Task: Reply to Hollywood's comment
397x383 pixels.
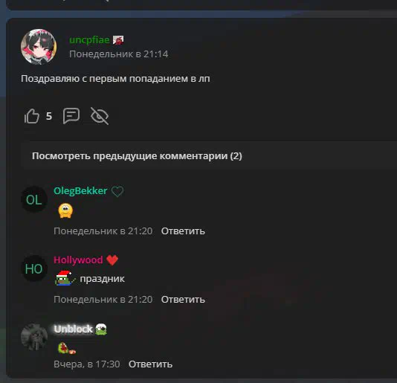Action: [x=183, y=300]
